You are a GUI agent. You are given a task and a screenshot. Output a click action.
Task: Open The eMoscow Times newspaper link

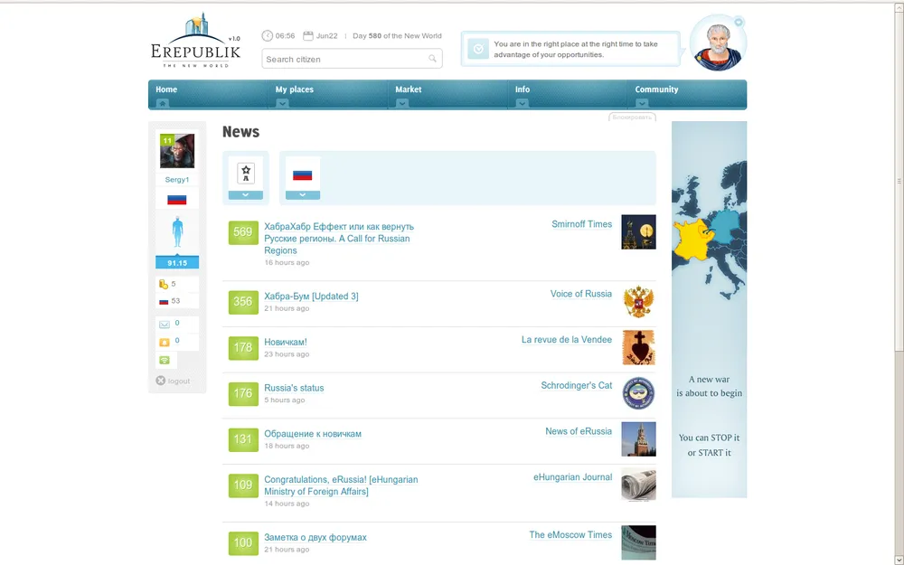coord(570,535)
